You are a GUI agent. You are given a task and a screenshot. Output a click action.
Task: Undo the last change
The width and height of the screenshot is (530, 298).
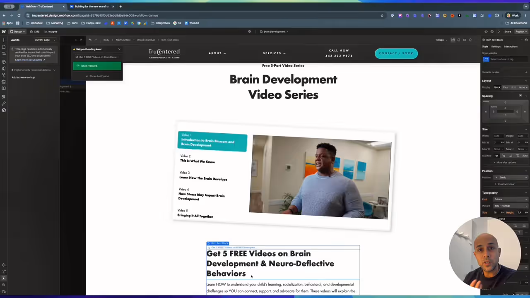90,40
